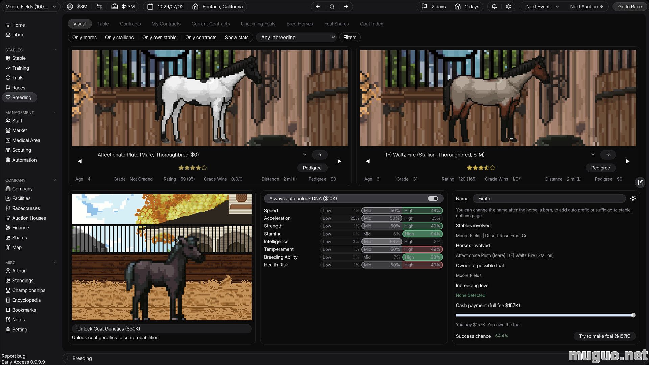The width and height of the screenshot is (649, 365).
Task: Open Waltz Fire stallion selection chevron
Action: point(593,155)
